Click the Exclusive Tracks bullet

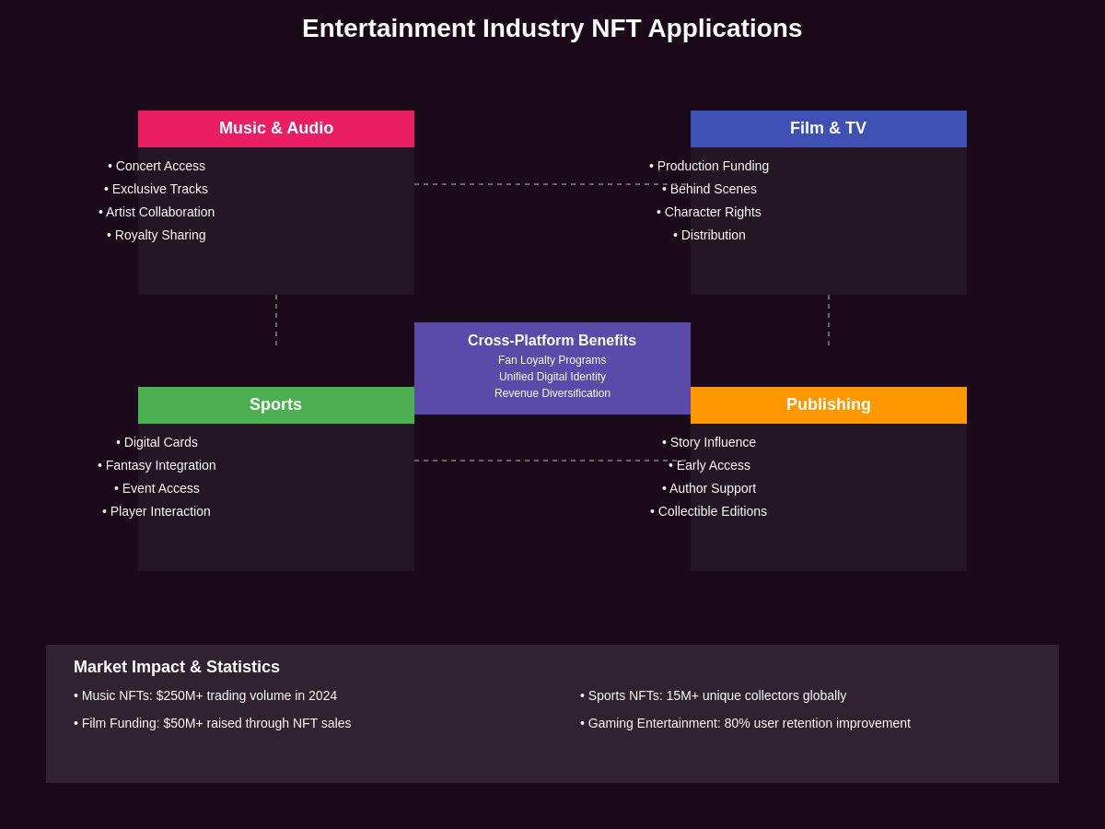[x=157, y=189]
